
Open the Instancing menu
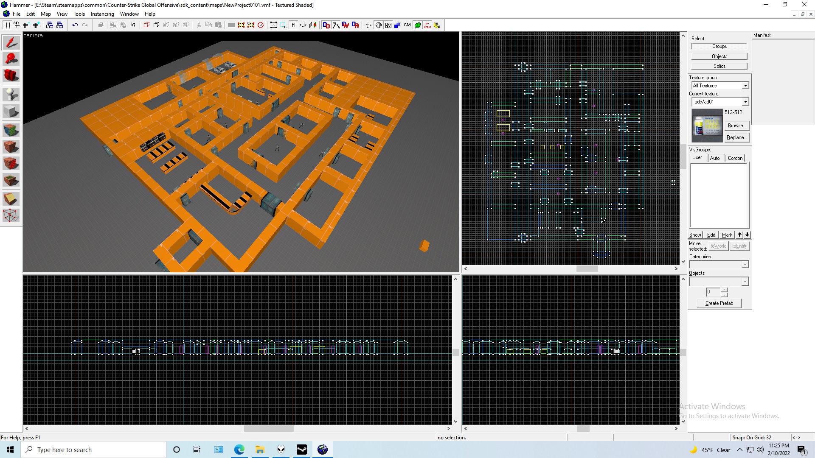pos(102,14)
